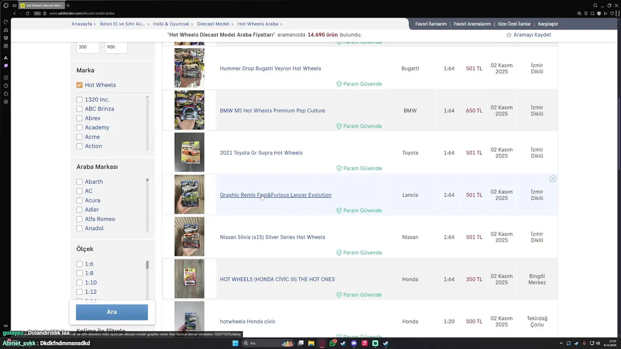Click the star icon beside Aramayı Kaydet
The image size is (621, 349).
tap(509, 35)
